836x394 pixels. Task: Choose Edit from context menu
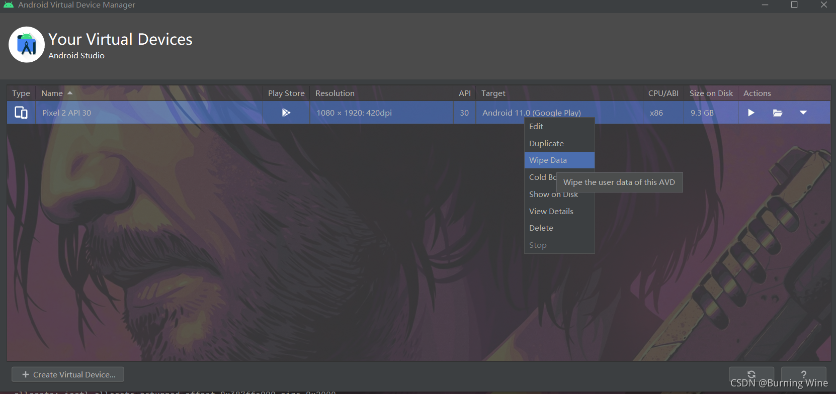tap(559, 127)
